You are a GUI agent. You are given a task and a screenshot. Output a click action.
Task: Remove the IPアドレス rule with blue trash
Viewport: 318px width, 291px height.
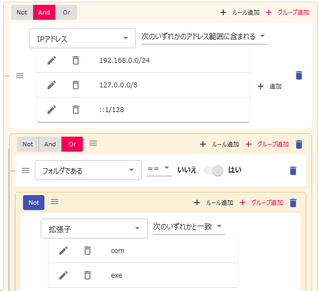299,76
